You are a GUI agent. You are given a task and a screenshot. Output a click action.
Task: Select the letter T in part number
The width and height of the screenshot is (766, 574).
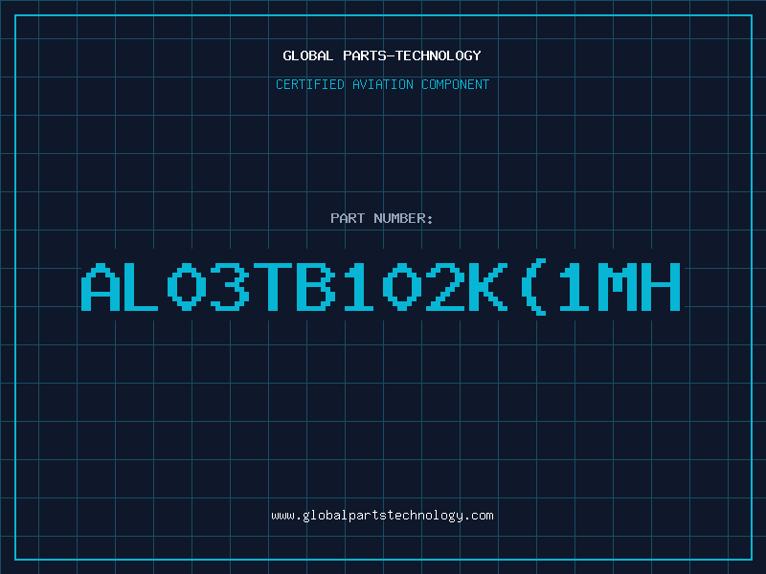pos(273,286)
